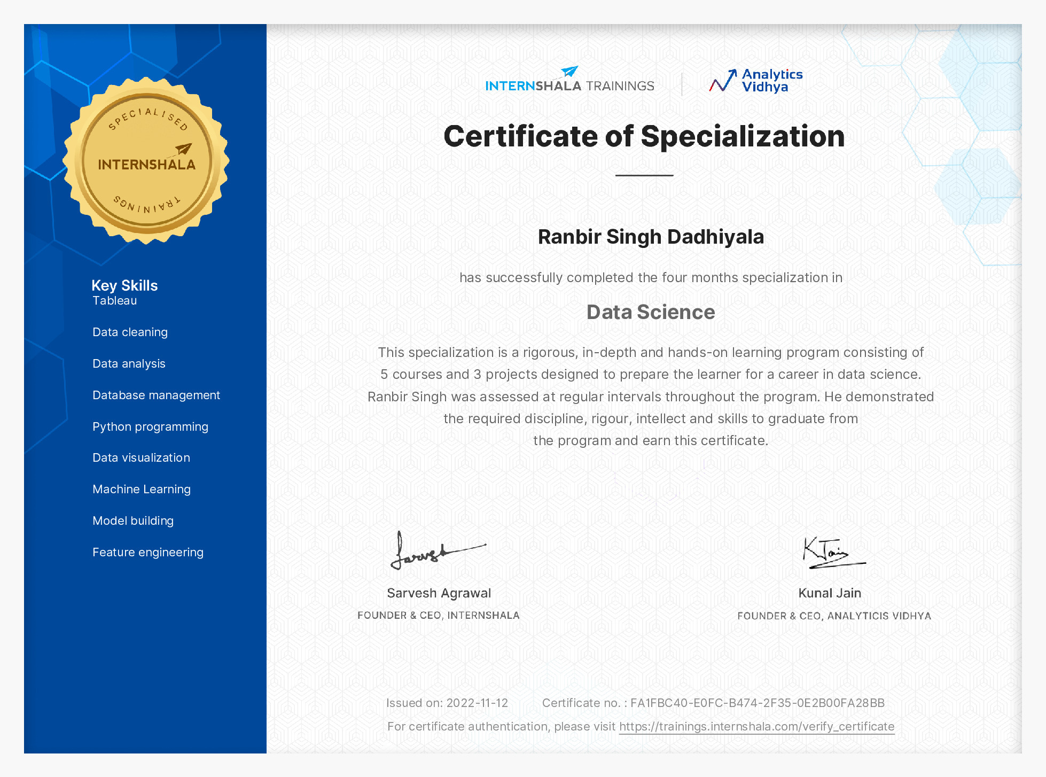
Task: Click Sarvesh Agrawal's signature
Action: click(438, 553)
